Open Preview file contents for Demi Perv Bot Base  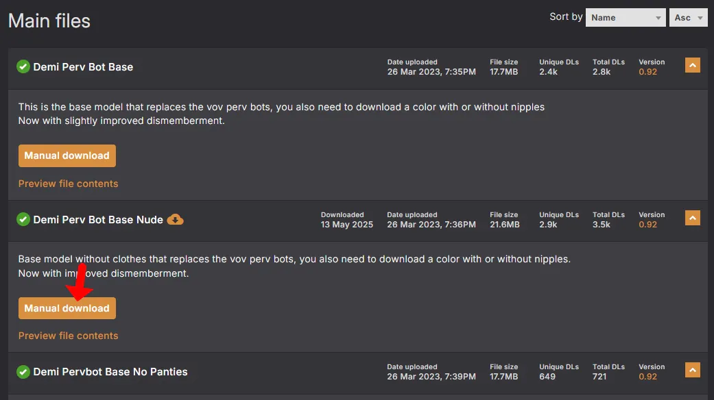click(x=68, y=184)
